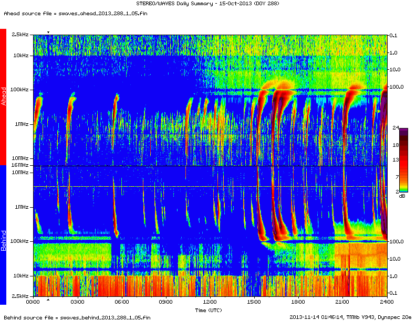Click the 21:00 time axis label
Screen dimensions: 416x321
pos(342,303)
